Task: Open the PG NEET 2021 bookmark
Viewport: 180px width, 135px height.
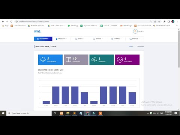Action: tap(37, 25)
